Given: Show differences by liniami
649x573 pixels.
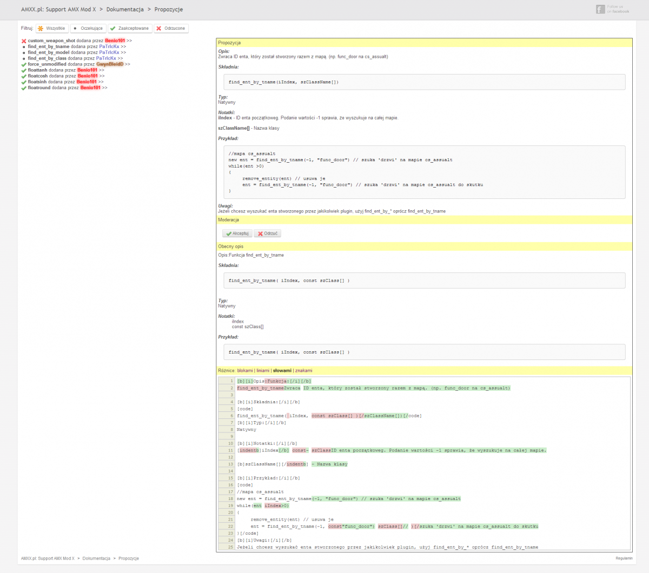Looking at the screenshot, I should pyautogui.click(x=263, y=371).
